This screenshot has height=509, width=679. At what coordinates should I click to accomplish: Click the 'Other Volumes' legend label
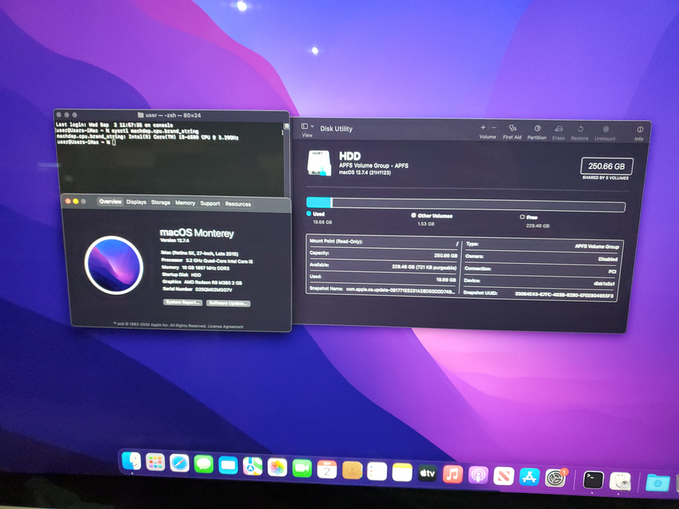click(x=434, y=215)
